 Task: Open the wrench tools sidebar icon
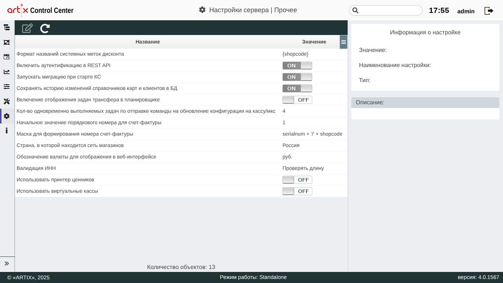tap(7, 101)
